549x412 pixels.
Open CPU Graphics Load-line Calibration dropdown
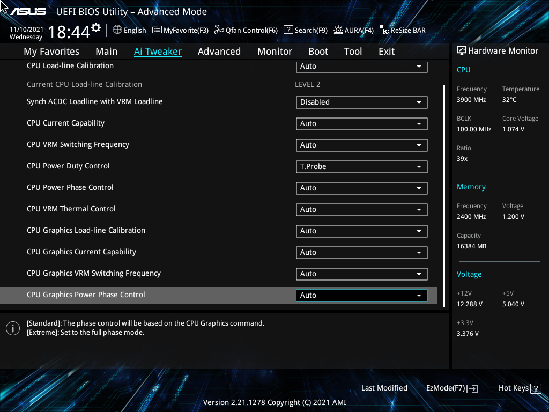tap(362, 231)
